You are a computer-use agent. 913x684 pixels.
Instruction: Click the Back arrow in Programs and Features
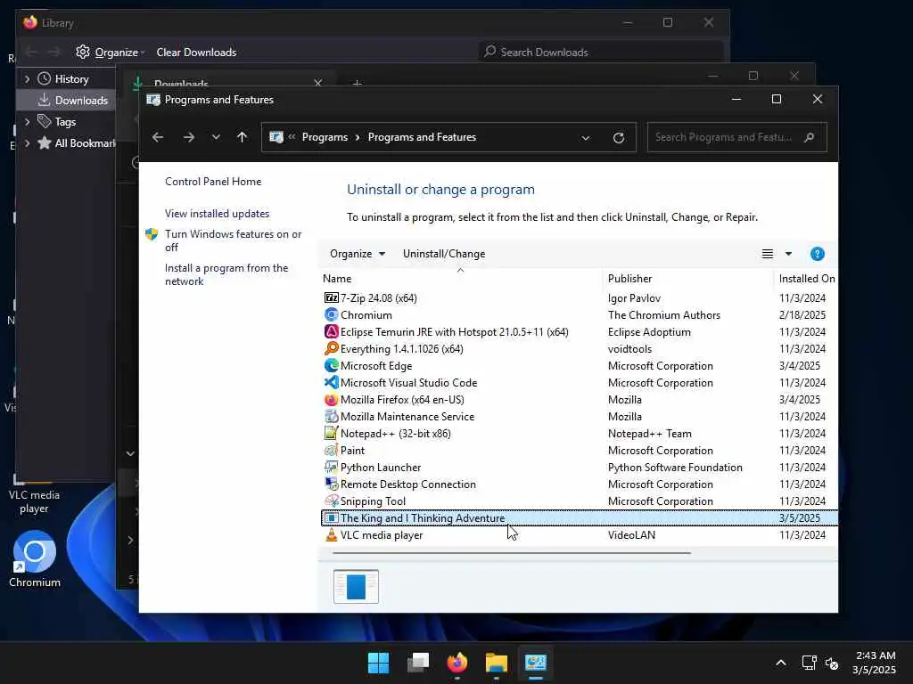[x=158, y=137]
